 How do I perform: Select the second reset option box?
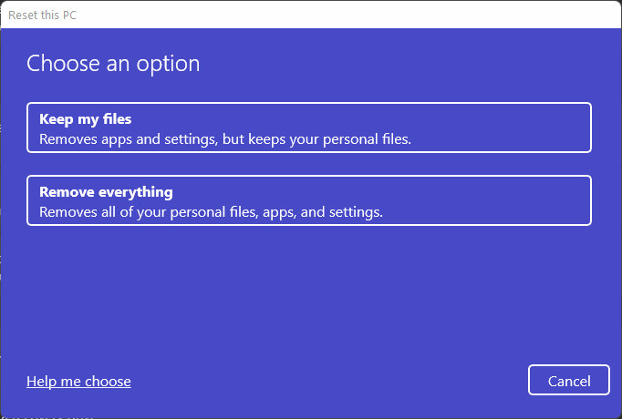pos(309,200)
